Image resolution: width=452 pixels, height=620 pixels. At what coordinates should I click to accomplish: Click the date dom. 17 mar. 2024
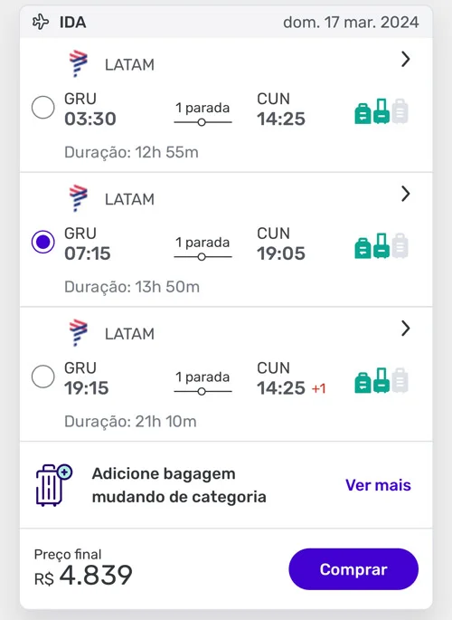[351, 22]
